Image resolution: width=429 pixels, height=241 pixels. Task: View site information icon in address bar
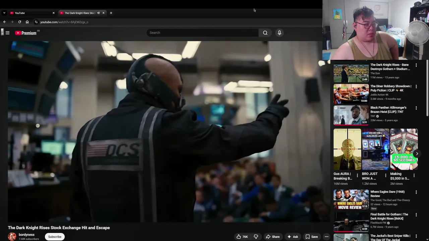click(36, 22)
